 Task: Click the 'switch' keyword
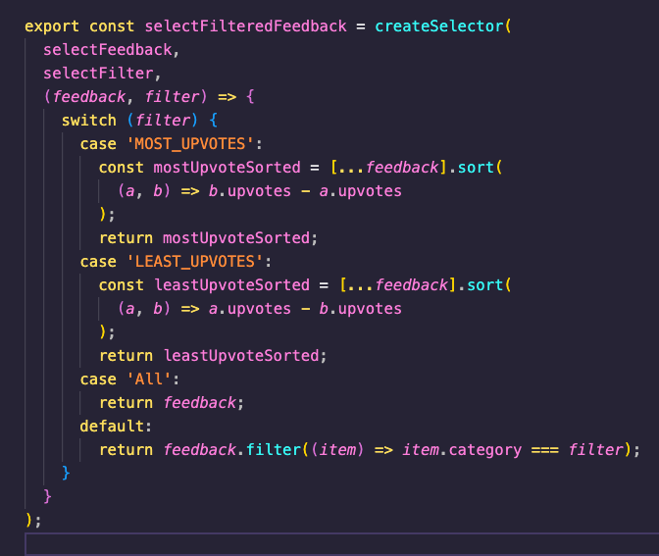pyautogui.click(x=88, y=121)
